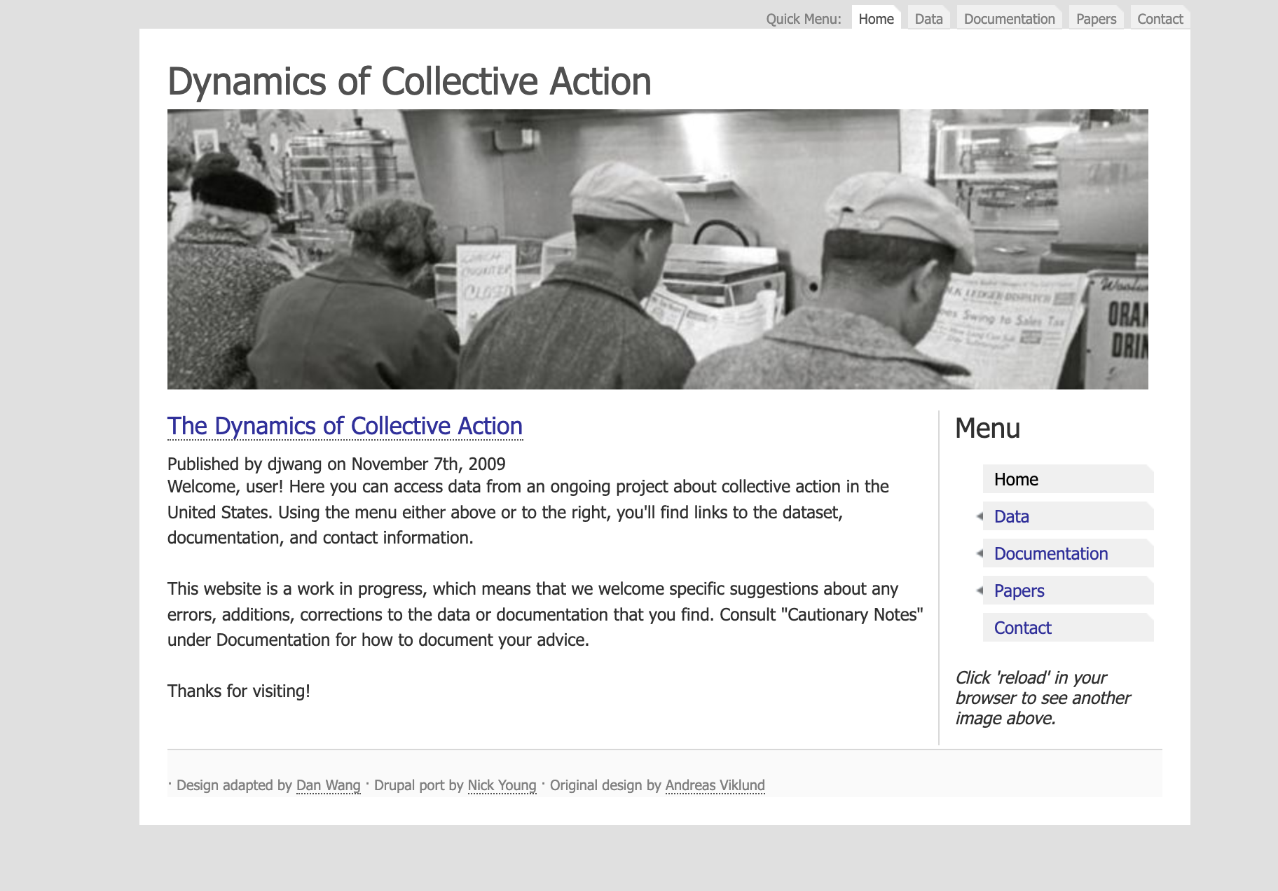Select Papers in the sidebar Menu
The height and width of the screenshot is (891, 1278).
click(x=1068, y=590)
